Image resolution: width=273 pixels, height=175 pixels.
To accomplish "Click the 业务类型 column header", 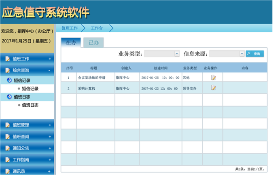I will click(x=190, y=68).
